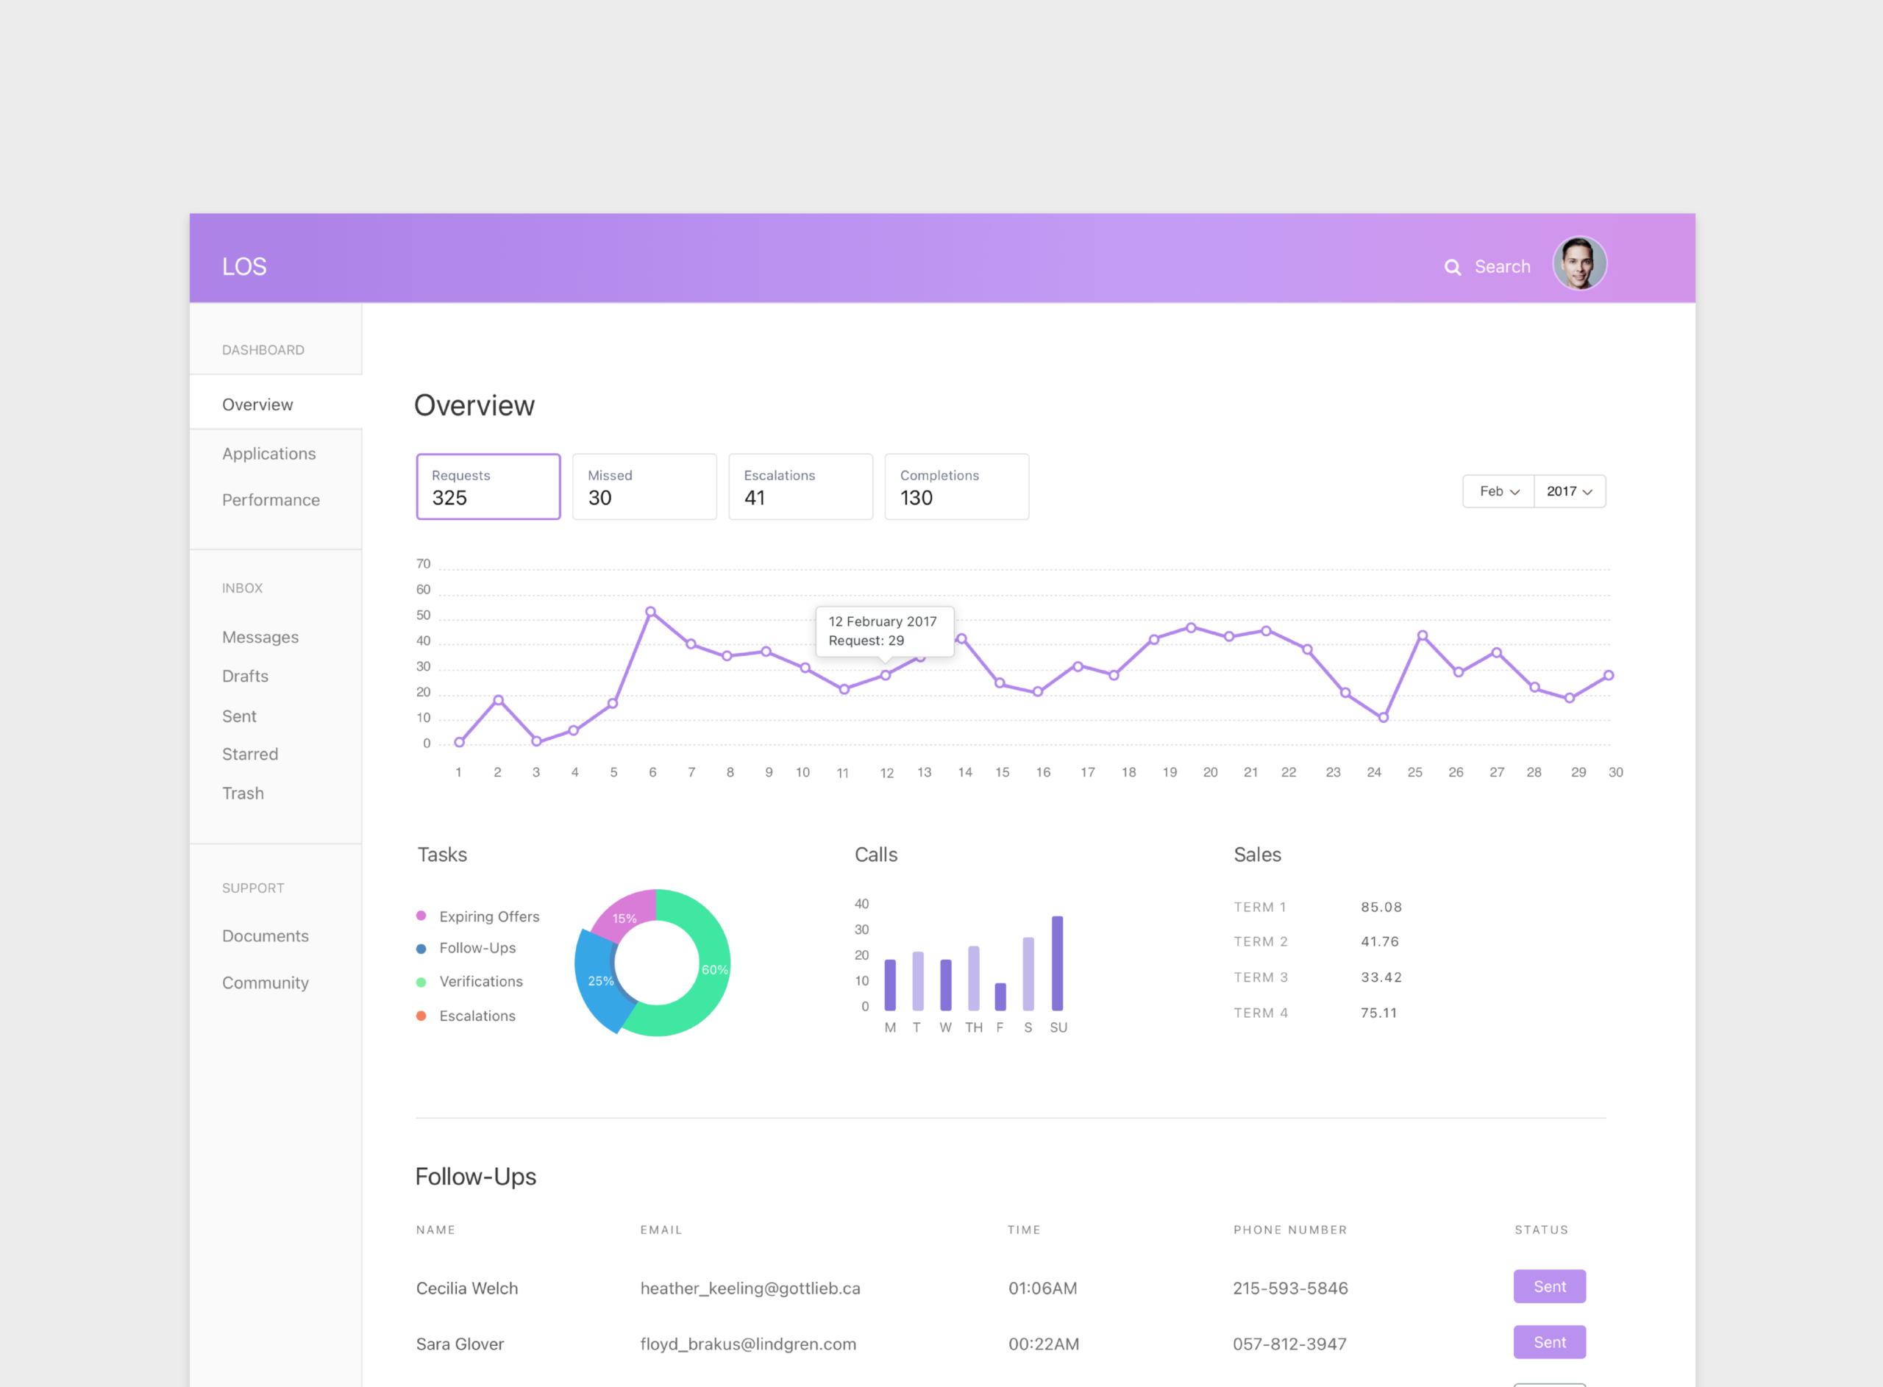The width and height of the screenshot is (1883, 1387).
Task: Click the SU bar in Calls chart
Action: [1057, 964]
